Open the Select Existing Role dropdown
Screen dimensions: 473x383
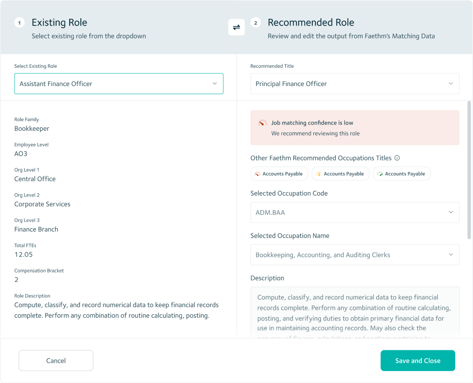[119, 84]
